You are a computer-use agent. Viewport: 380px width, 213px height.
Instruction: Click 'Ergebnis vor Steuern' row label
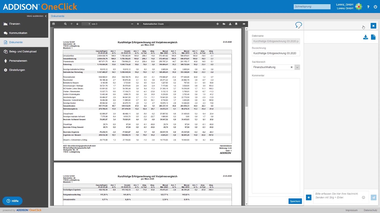coord(72,135)
